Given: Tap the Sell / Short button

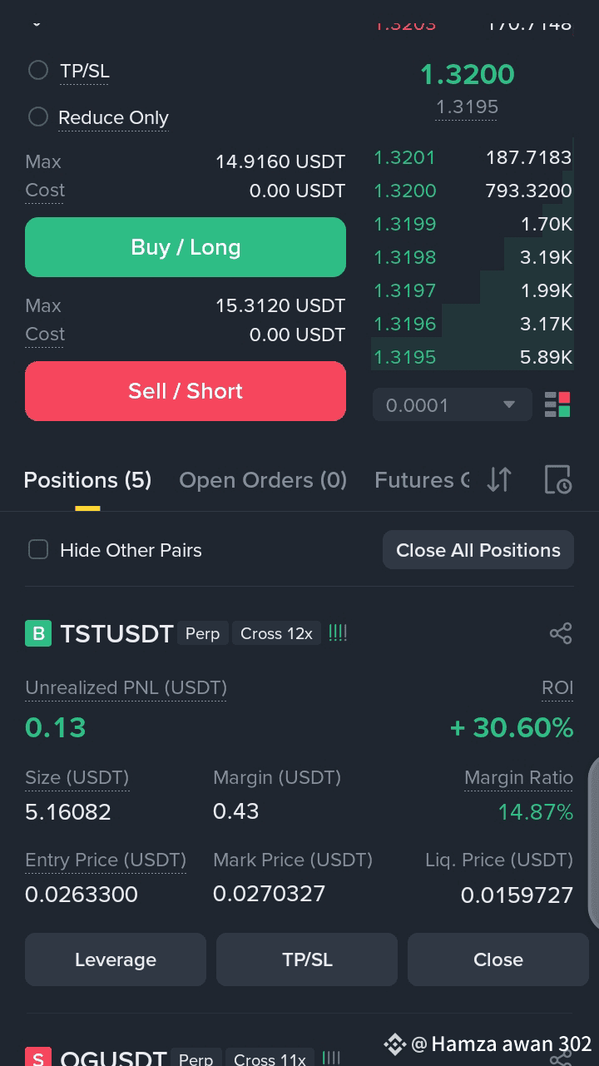Looking at the screenshot, I should point(186,391).
